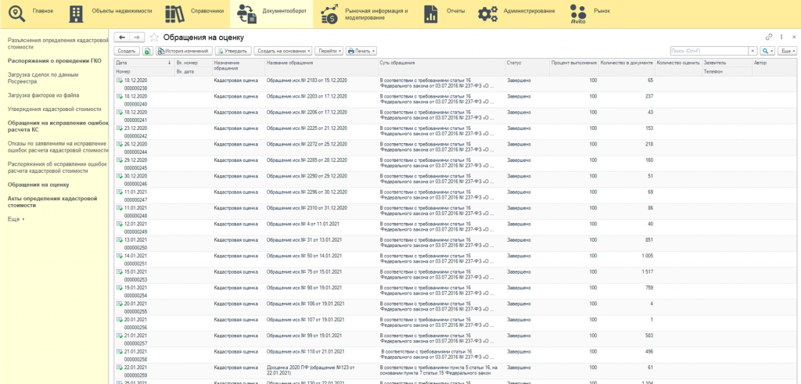Click document icon of row 000000250
Image resolution: width=801 pixels, height=384 pixels.
[120, 240]
